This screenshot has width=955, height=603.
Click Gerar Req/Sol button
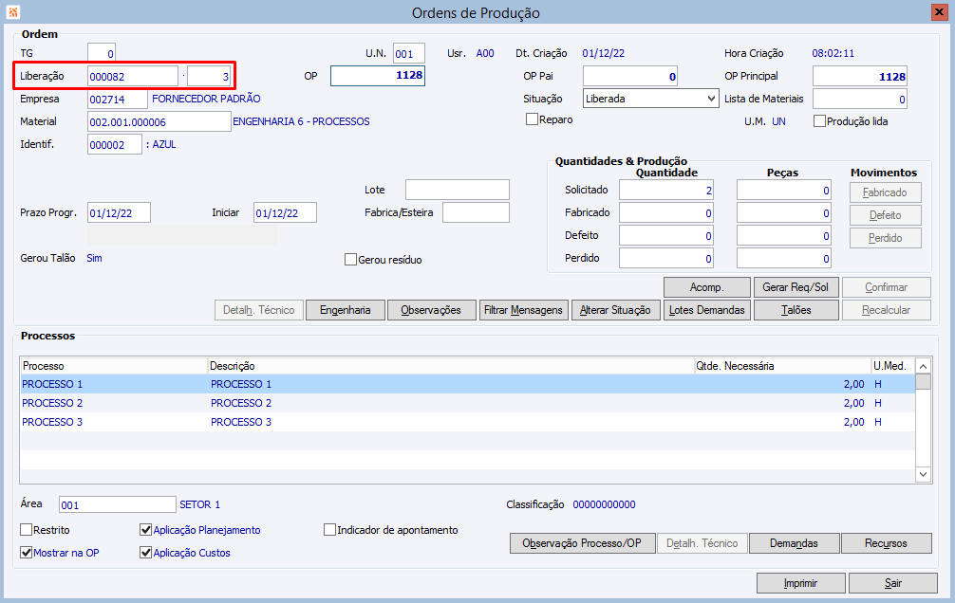(796, 287)
